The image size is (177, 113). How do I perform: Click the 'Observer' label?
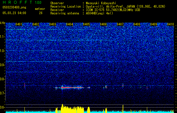57,3
